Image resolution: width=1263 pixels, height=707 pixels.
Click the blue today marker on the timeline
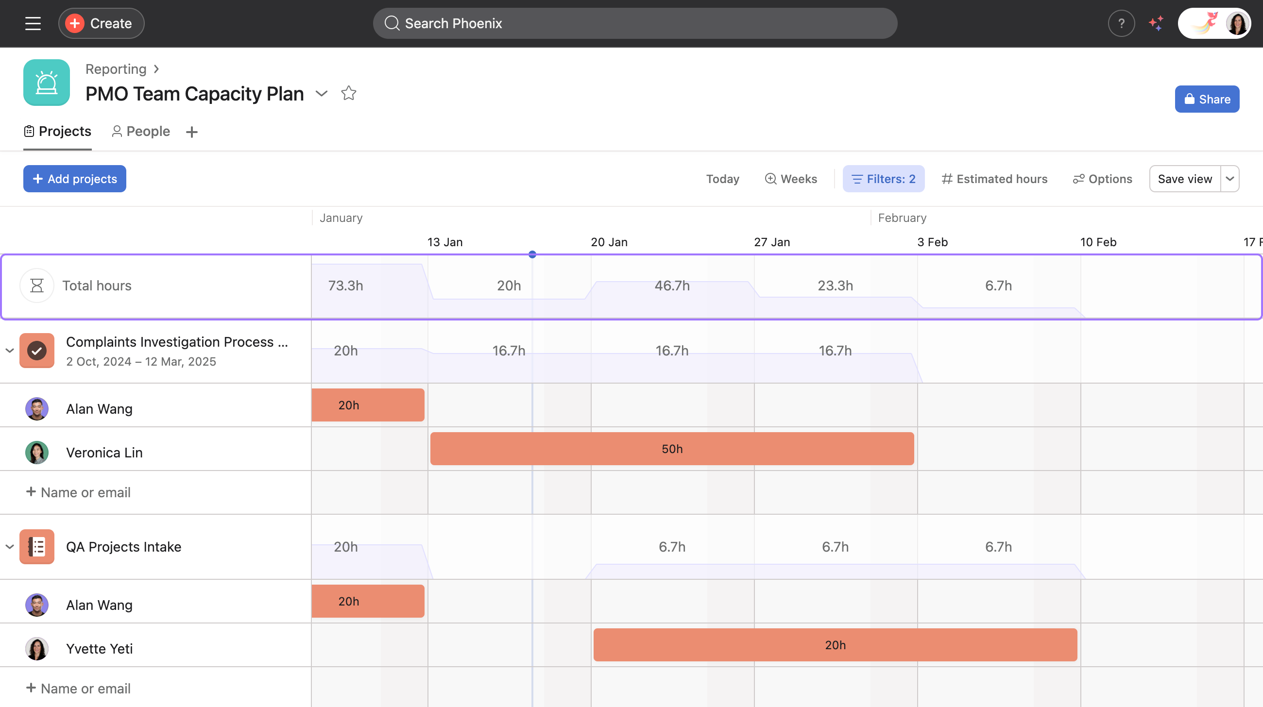(532, 254)
